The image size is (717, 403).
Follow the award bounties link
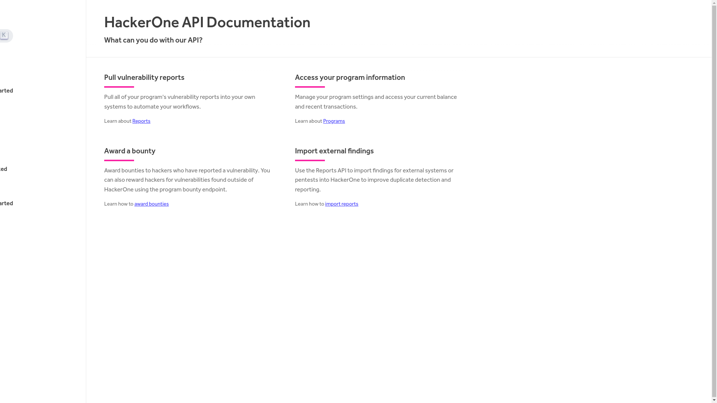pyautogui.click(x=152, y=204)
